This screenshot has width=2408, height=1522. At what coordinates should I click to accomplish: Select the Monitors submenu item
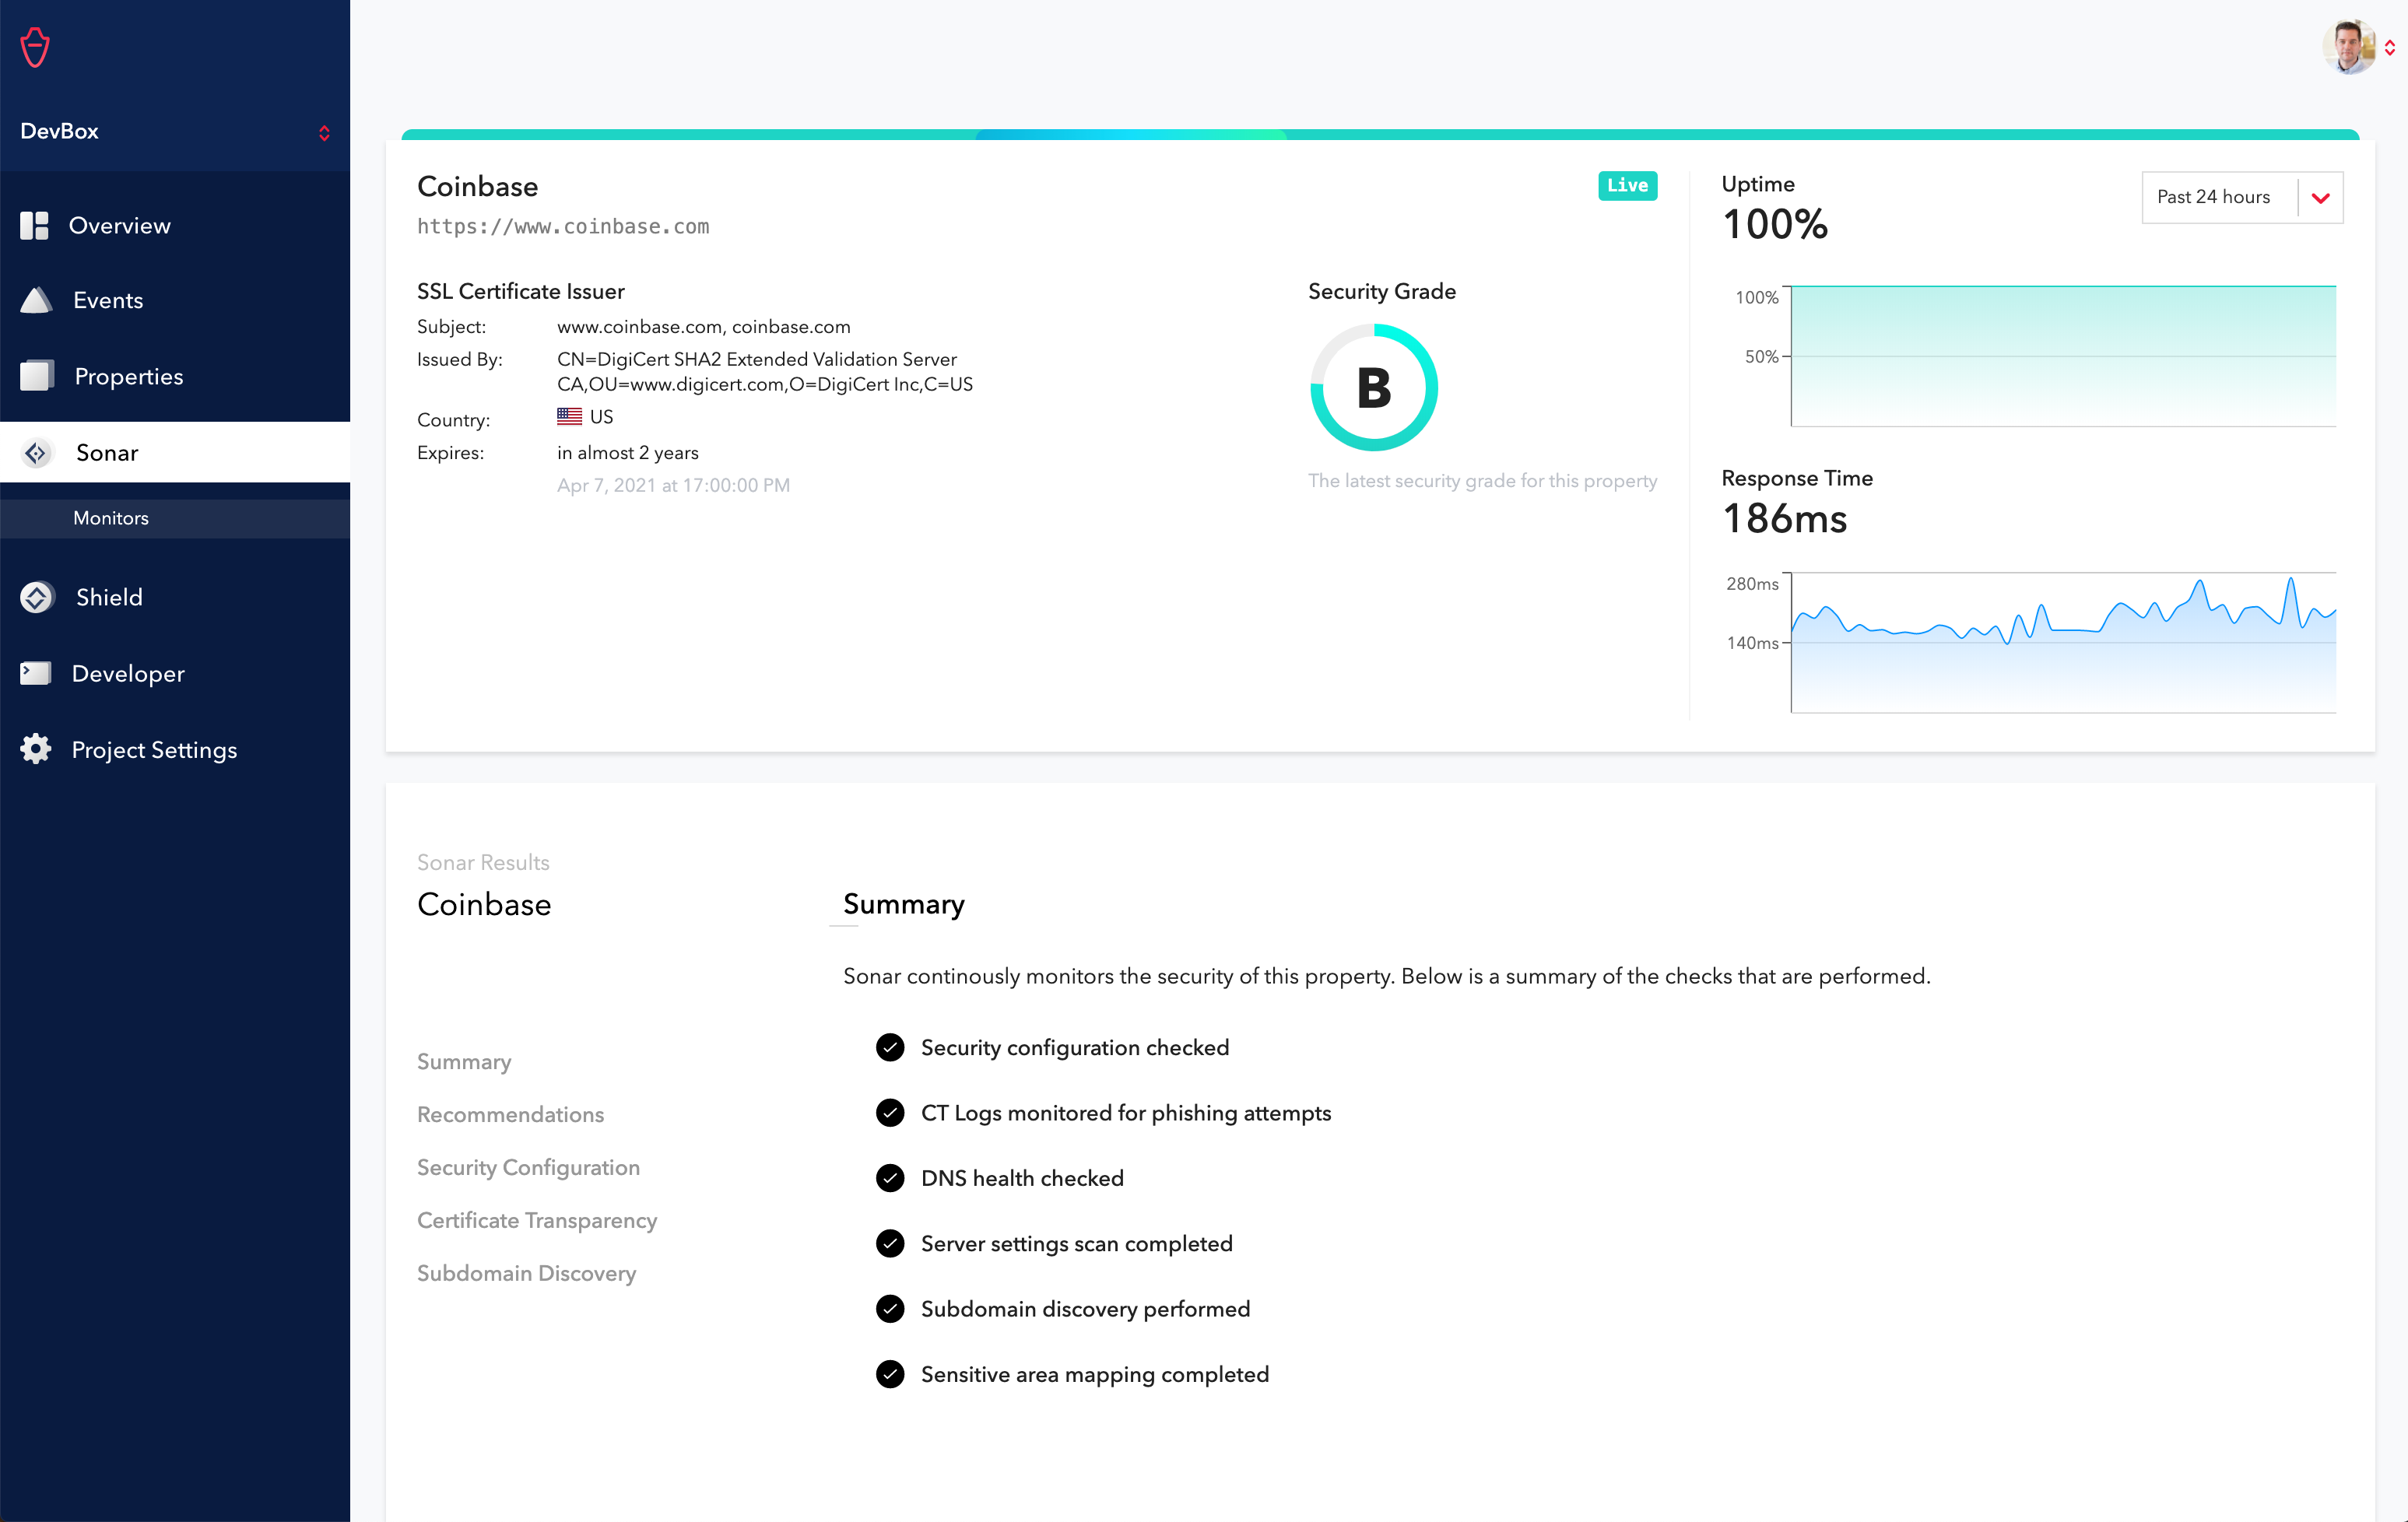111,518
